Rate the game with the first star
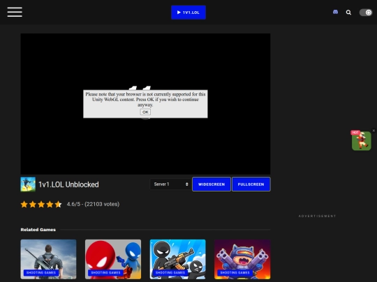 (24, 204)
